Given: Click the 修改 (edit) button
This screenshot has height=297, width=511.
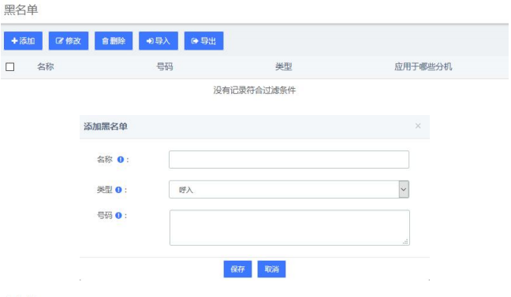Looking at the screenshot, I should 69,41.
